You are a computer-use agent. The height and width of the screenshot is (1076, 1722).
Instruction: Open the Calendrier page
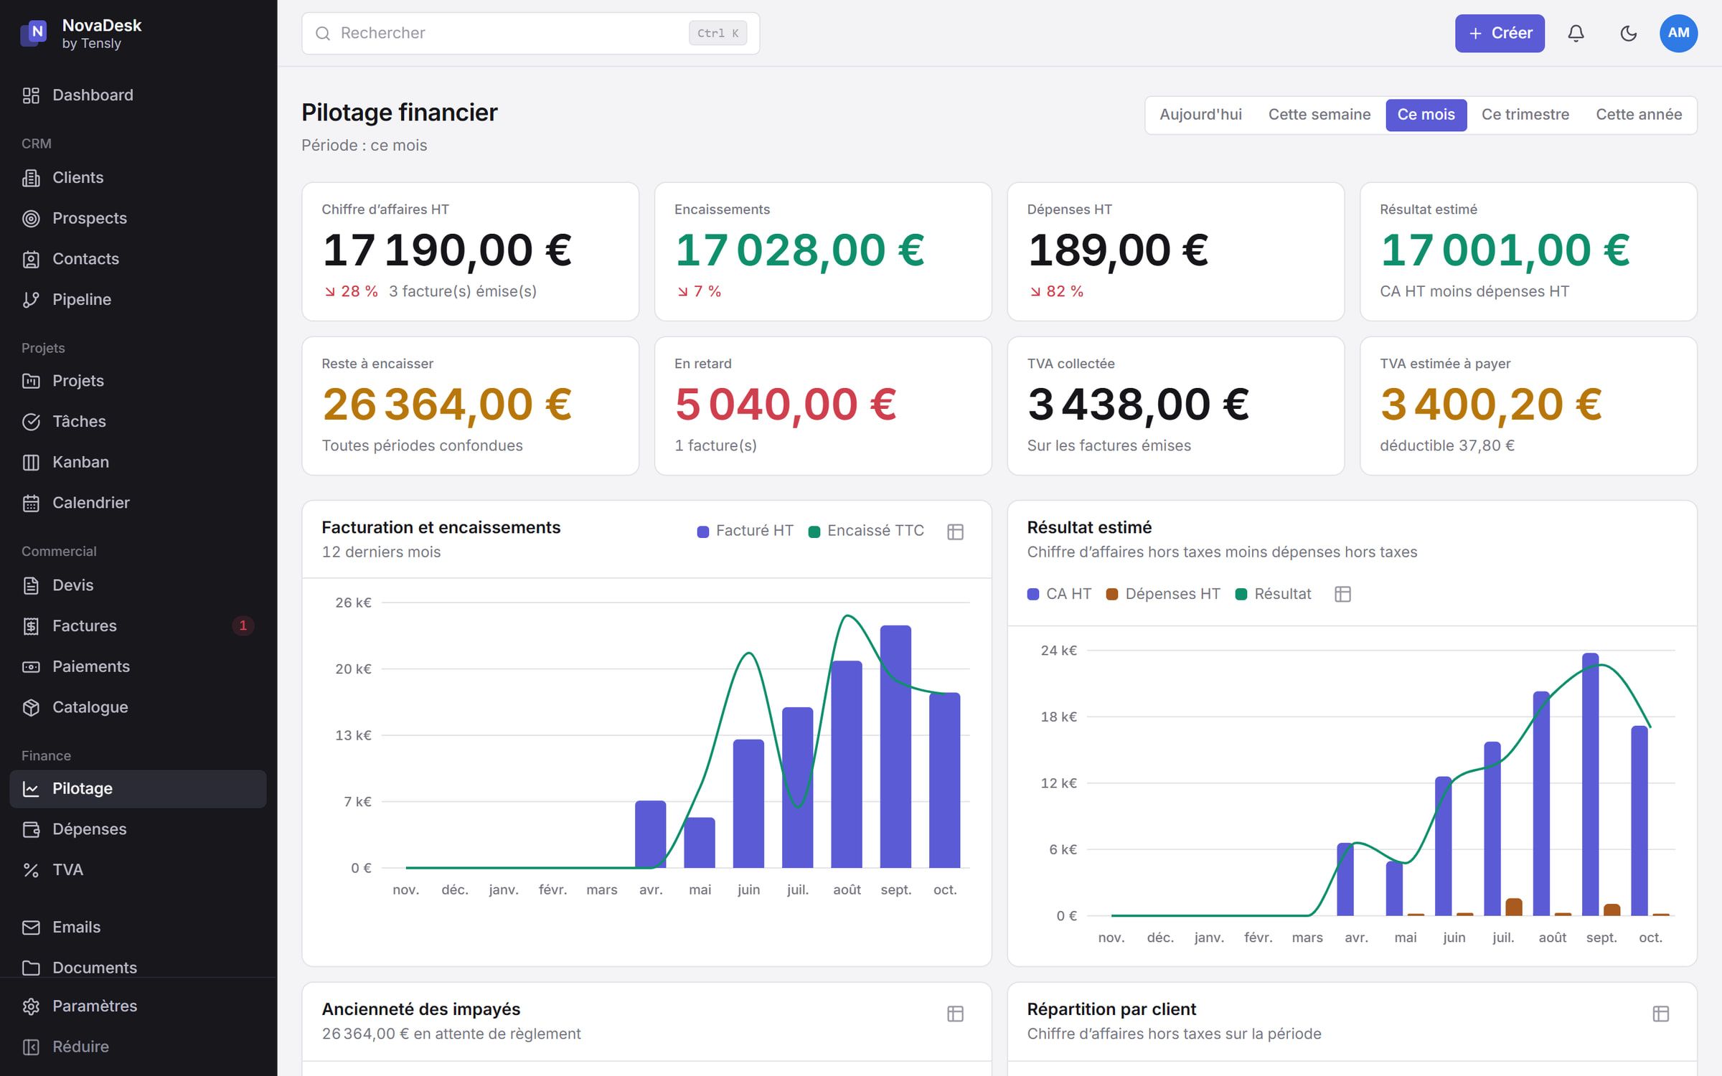tap(138, 503)
